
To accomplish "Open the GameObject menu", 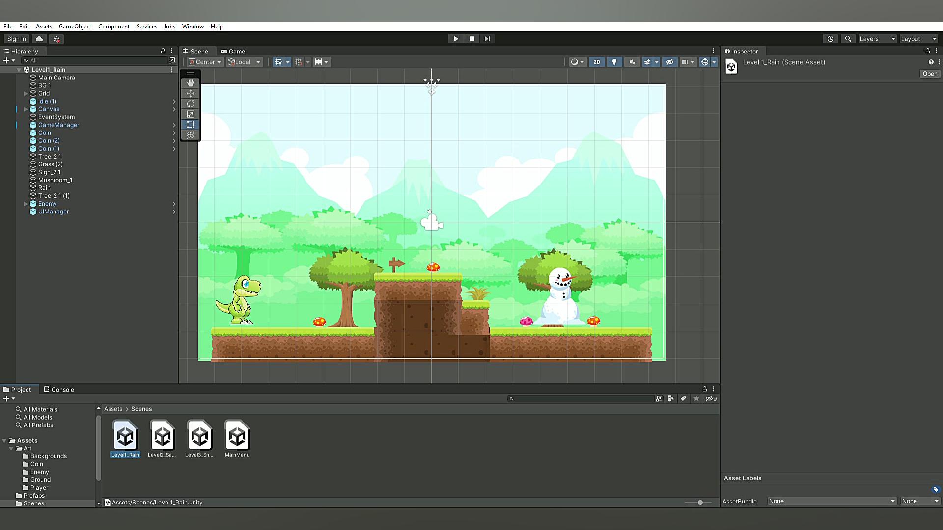I will coord(75,26).
